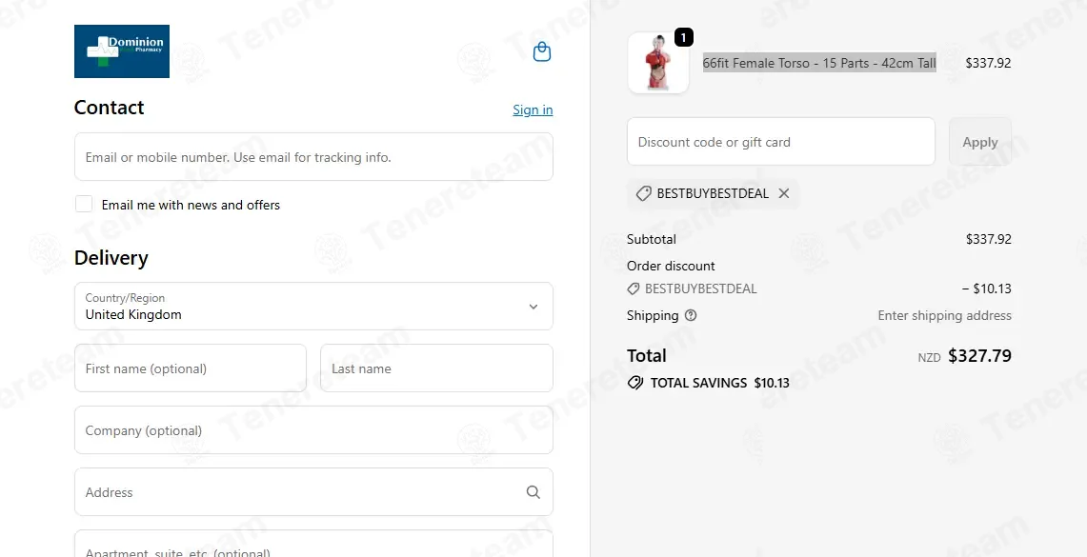The width and height of the screenshot is (1087, 557).
Task: Click the shipping help question mark icon
Action: tap(691, 315)
